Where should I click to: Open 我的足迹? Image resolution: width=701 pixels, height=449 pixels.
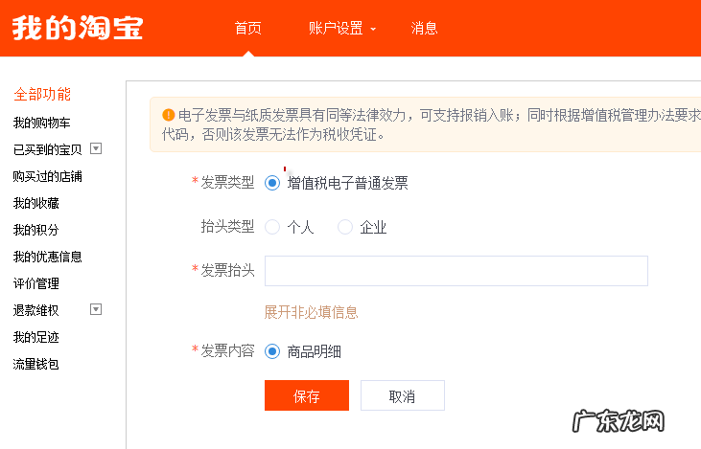tap(35, 337)
